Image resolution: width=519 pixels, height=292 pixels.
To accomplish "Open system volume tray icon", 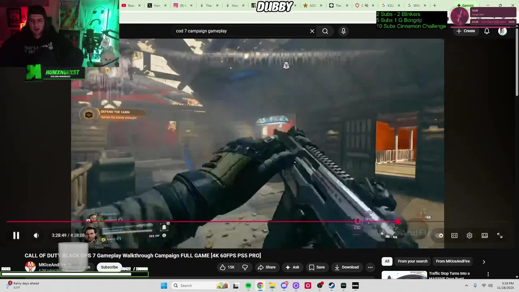I will click(x=490, y=286).
